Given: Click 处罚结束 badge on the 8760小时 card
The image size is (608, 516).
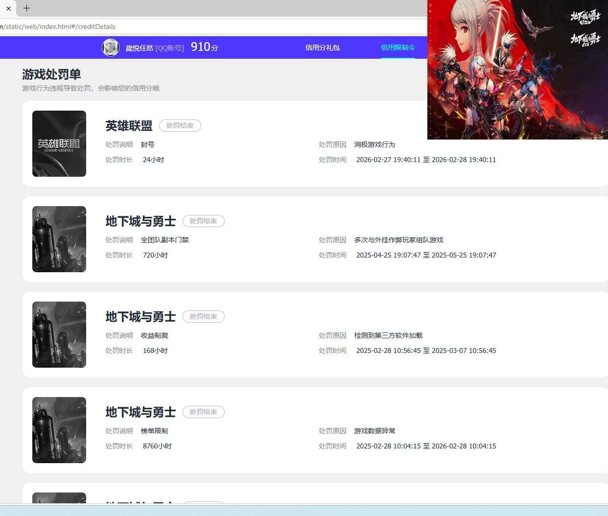Looking at the screenshot, I should (204, 412).
